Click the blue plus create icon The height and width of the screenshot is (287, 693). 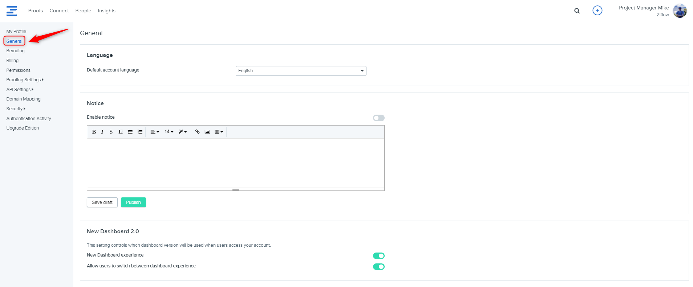[x=597, y=11]
